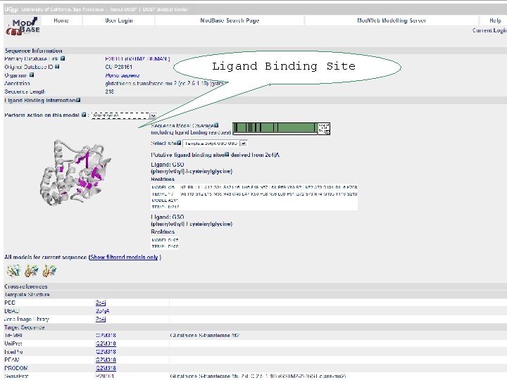Open help icon next to Select site
This screenshot has width=507, height=380.
click(x=179, y=143)
